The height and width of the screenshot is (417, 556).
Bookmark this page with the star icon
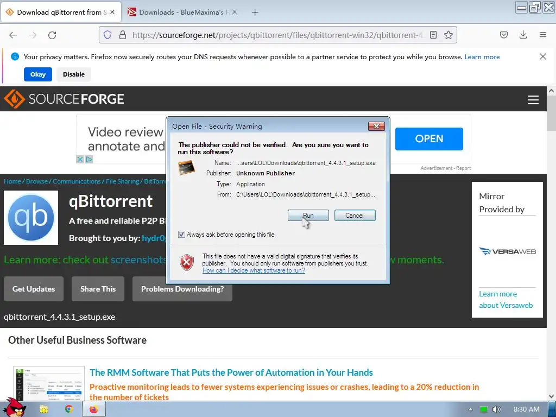tap(448, 35)
